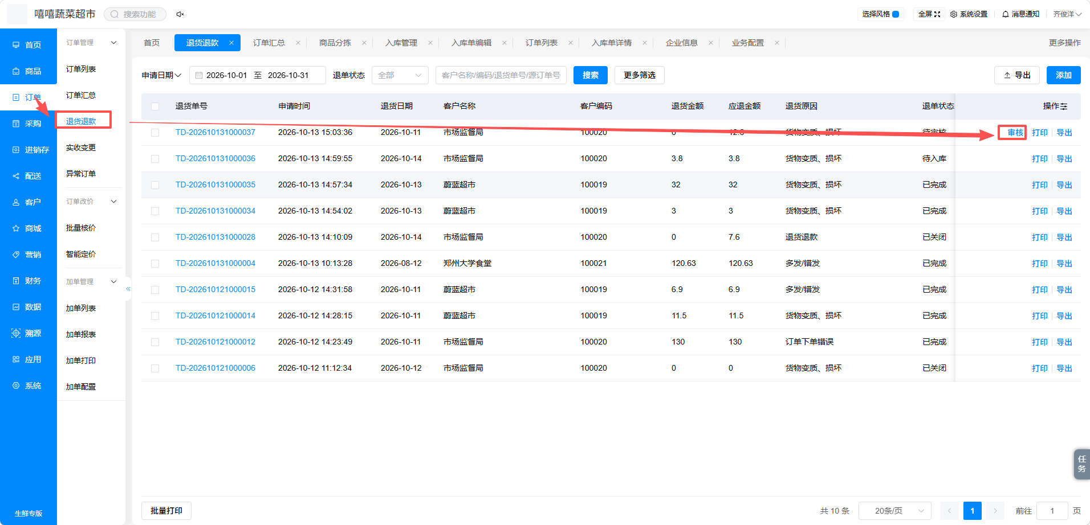Click the 批量打印 button
This screenshot has width=1090, height=525.
click(x=166, y=511)
